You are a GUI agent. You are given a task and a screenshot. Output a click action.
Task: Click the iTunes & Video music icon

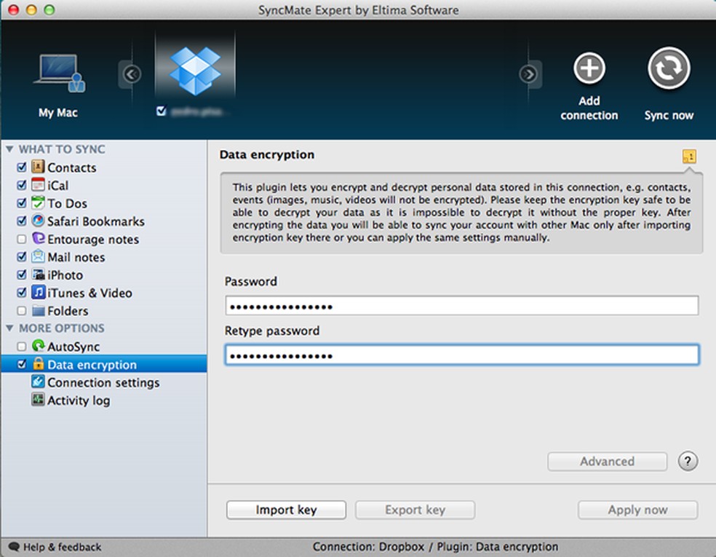pos(38,292)
